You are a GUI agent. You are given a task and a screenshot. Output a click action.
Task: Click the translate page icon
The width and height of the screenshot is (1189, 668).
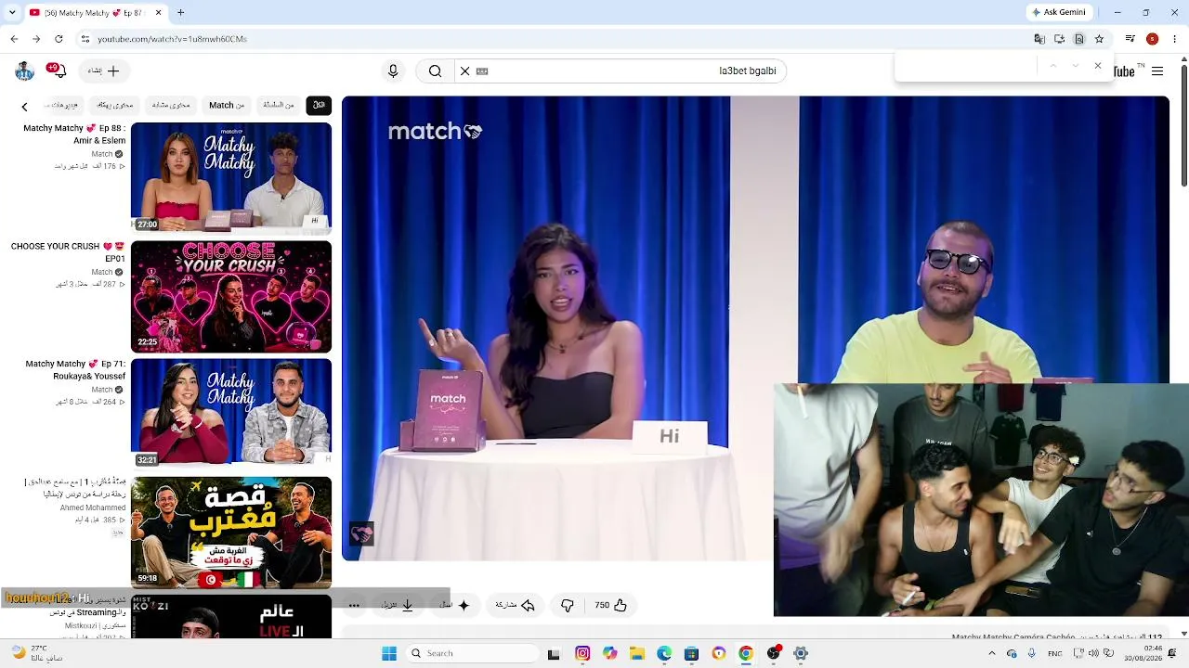point(1039,39)
